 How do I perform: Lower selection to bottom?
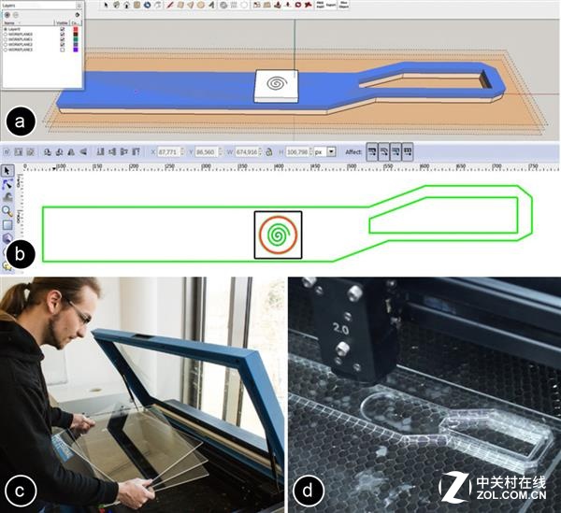tap(101, 152)
